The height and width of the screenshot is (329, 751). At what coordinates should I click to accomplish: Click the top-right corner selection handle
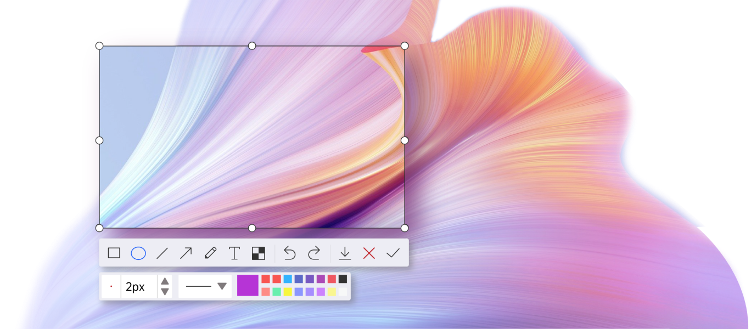405,46
